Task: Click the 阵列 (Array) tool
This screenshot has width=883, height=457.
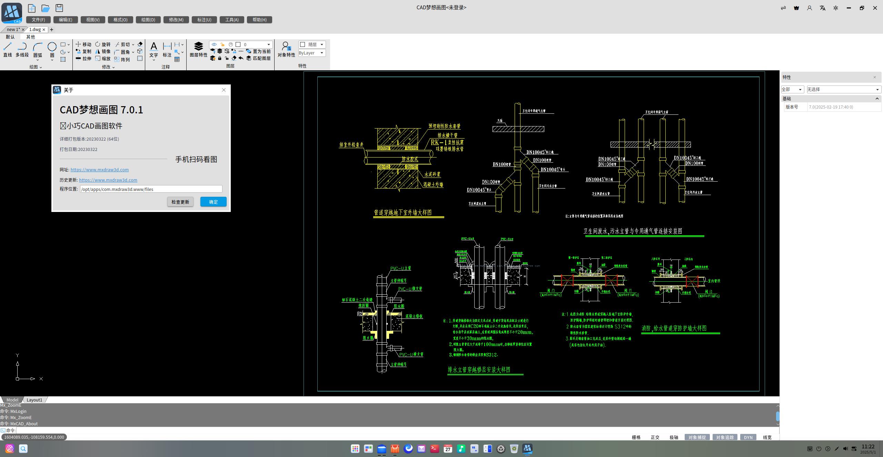Action: tap(122, 59)
